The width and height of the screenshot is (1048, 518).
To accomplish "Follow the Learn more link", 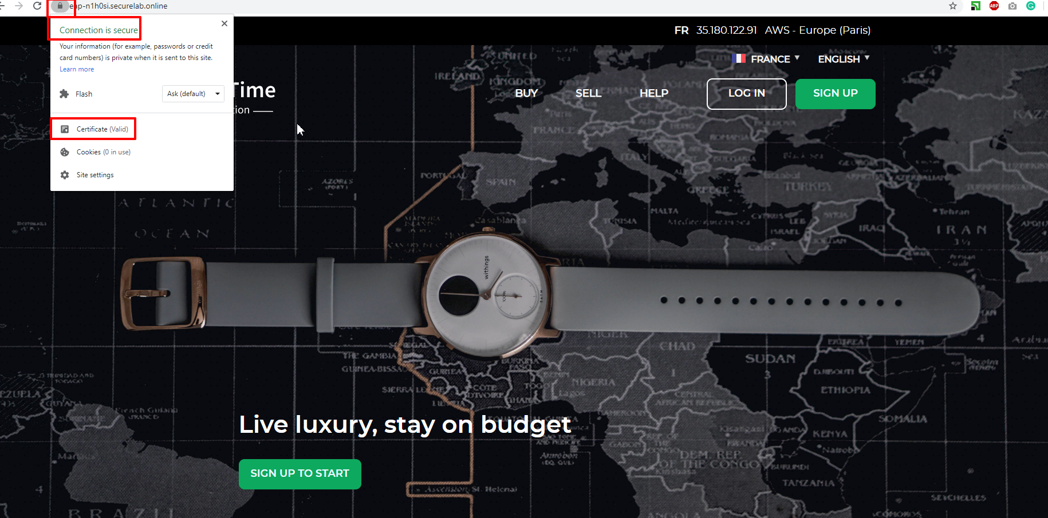I will 77,69.
